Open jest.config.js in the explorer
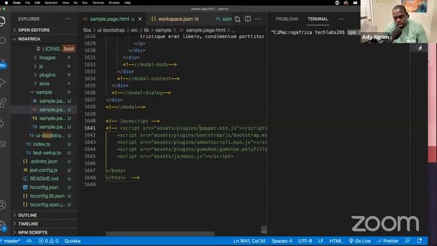Viewport: 437px width, 246px height. coord(44,170)
